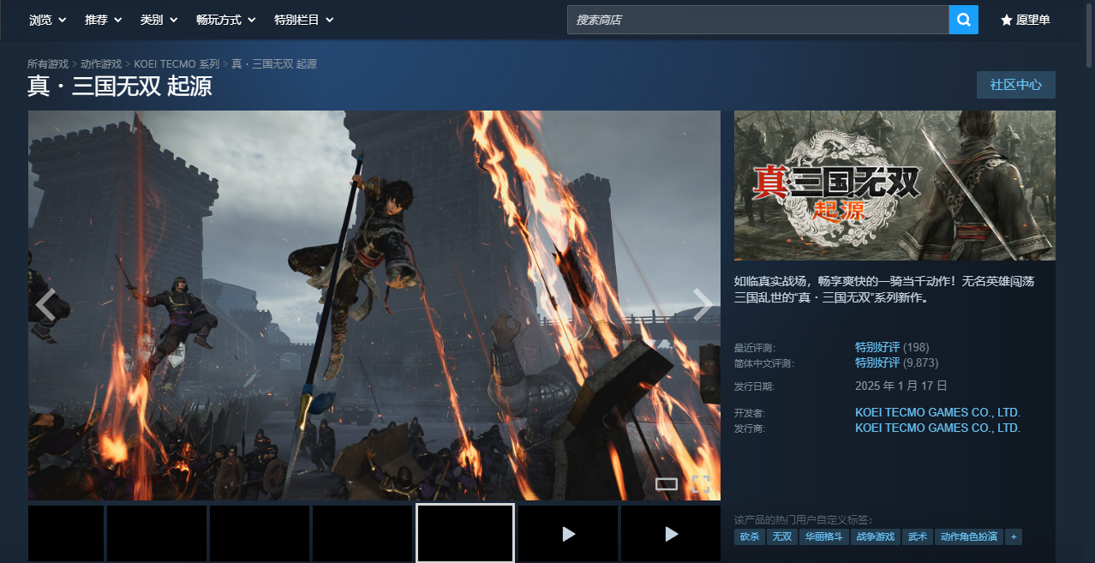1095x563 pixels.
Task: Select the highlighted thumbnail in strip
Action: click(x=465, y=533)
